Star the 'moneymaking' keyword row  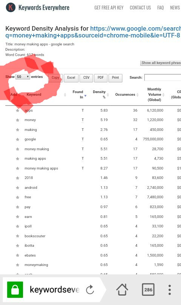(x=18, y=265)
